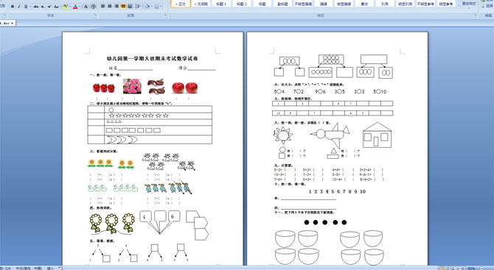
Task: Click the character border icon
Action: (86, 7)
